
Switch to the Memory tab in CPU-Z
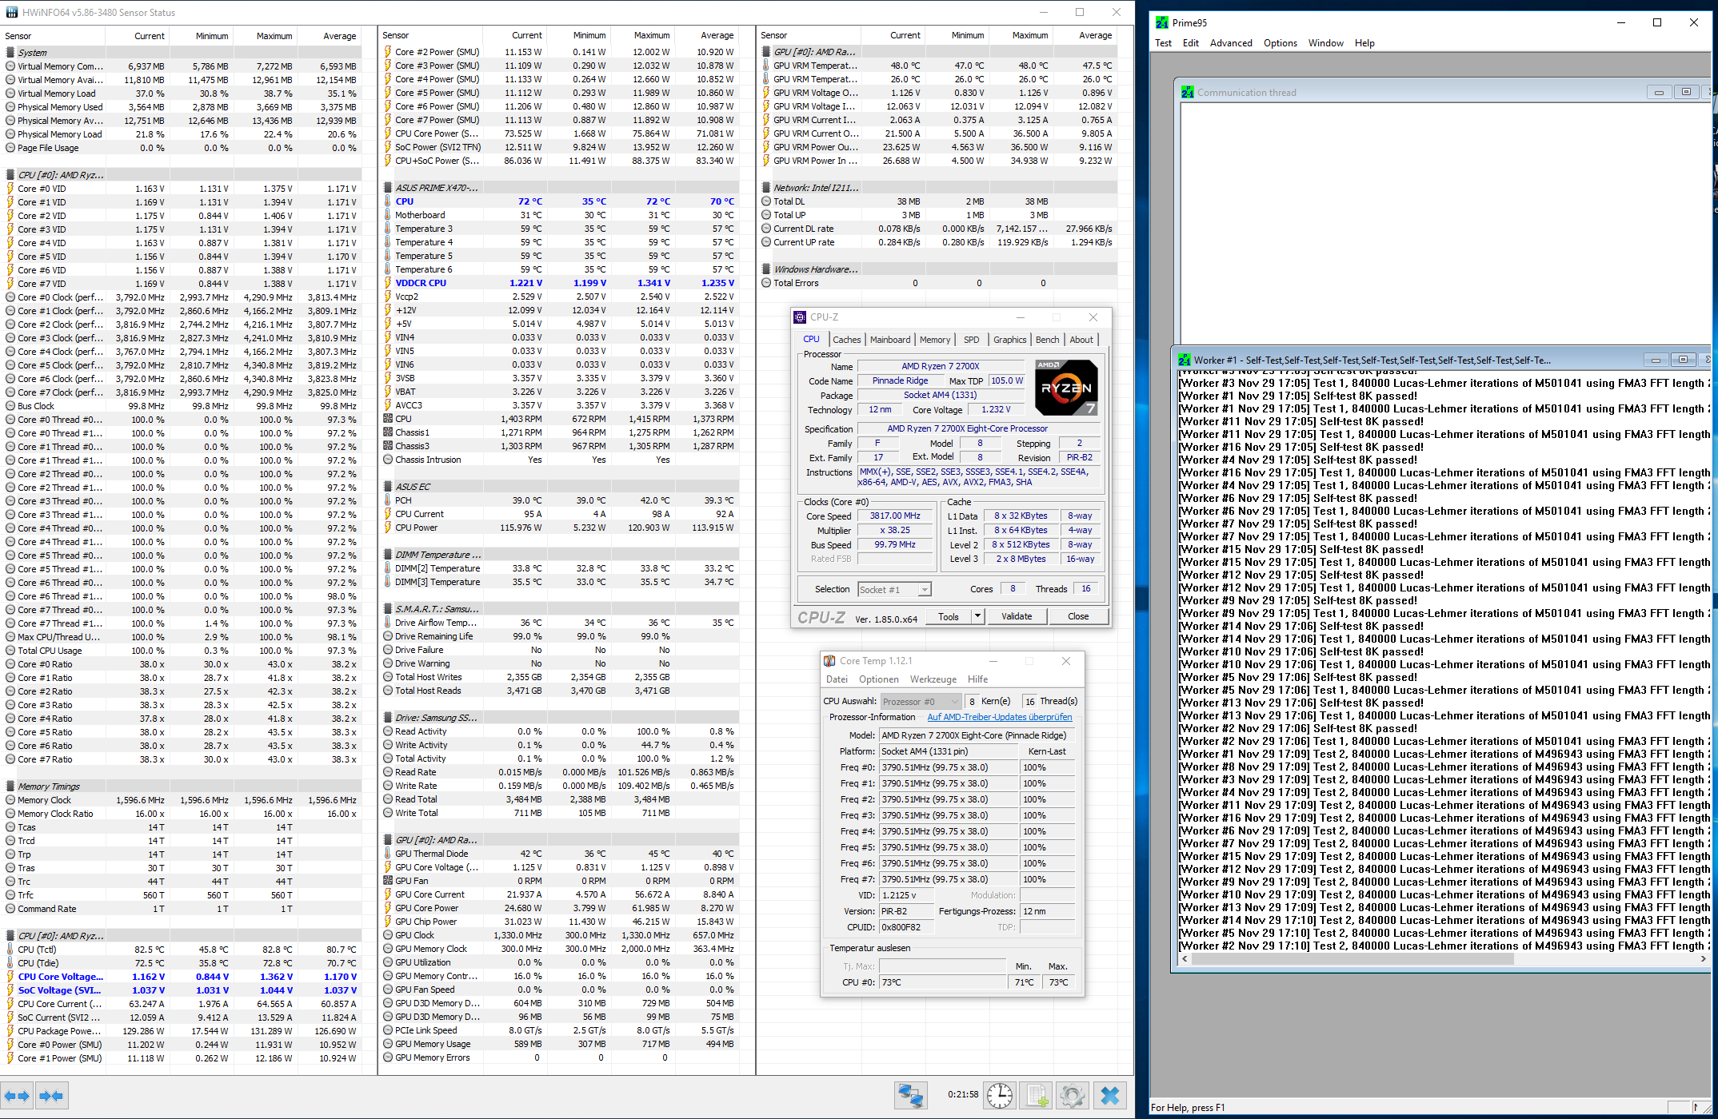click(934, 340)
